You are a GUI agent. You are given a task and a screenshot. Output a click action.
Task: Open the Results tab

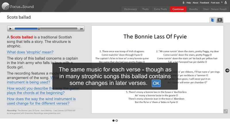click(193, 9)
